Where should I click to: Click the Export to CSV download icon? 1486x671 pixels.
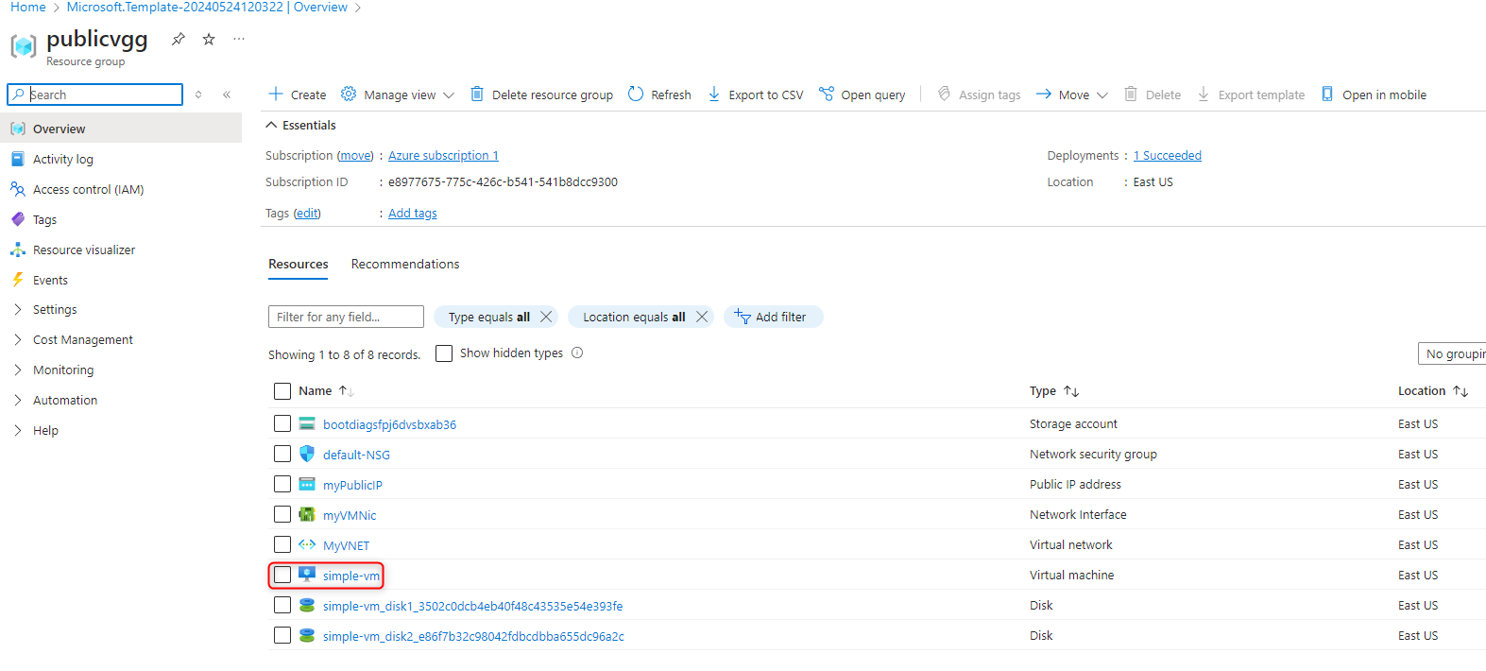click(714, 94)
